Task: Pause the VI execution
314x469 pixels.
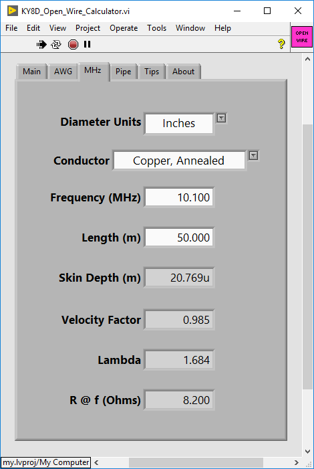Action: tap(88, 45)
